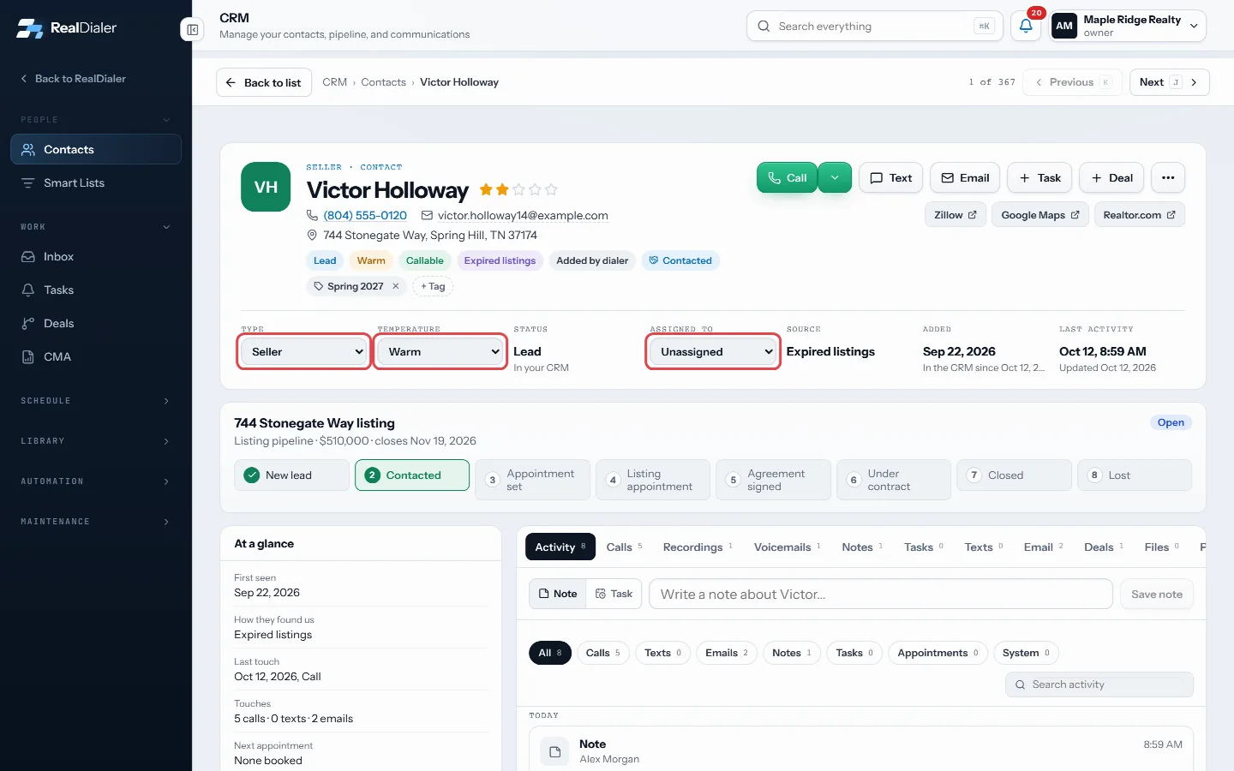This screenshot has width=1234, height=771.
Task: Open Realtor.com external link
Action: 1139,215
